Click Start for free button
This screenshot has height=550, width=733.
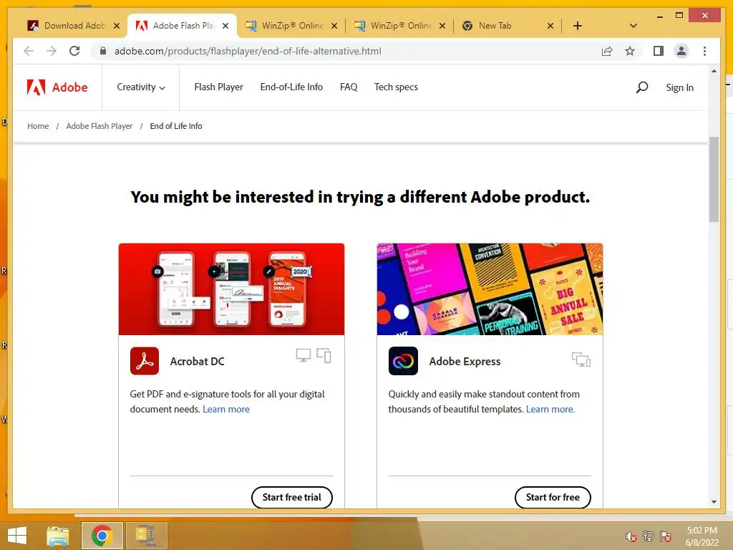click(x=553, y=497)
